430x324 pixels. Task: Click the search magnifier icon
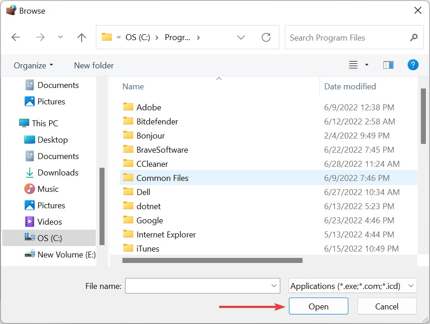pos(414,37)
